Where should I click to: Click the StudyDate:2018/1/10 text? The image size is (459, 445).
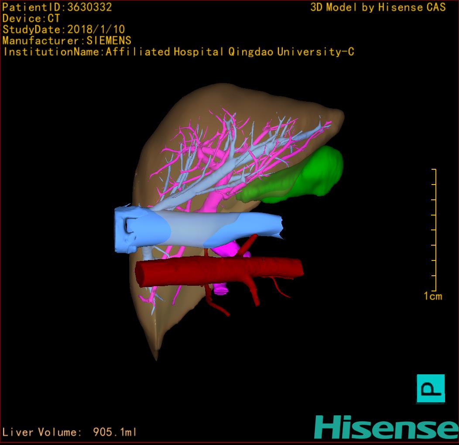coord(64,30)
